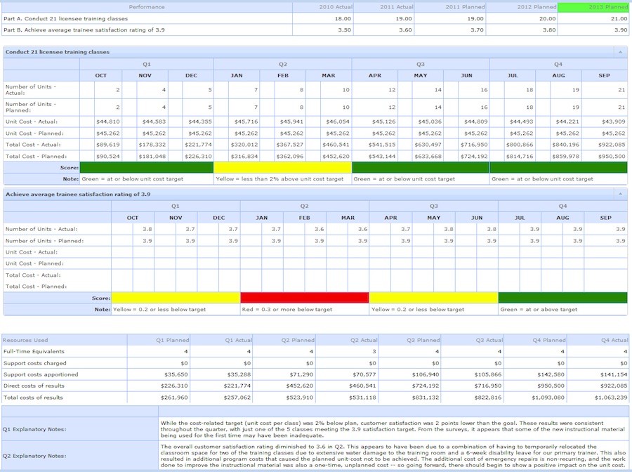This screenshot has height=472, width=632.
Task: Collapse the trainee satisfaction rating panel
Action: click(x=620, y=195)
